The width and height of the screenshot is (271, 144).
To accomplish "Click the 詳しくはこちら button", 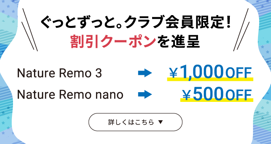I will [x=135, y=122].
